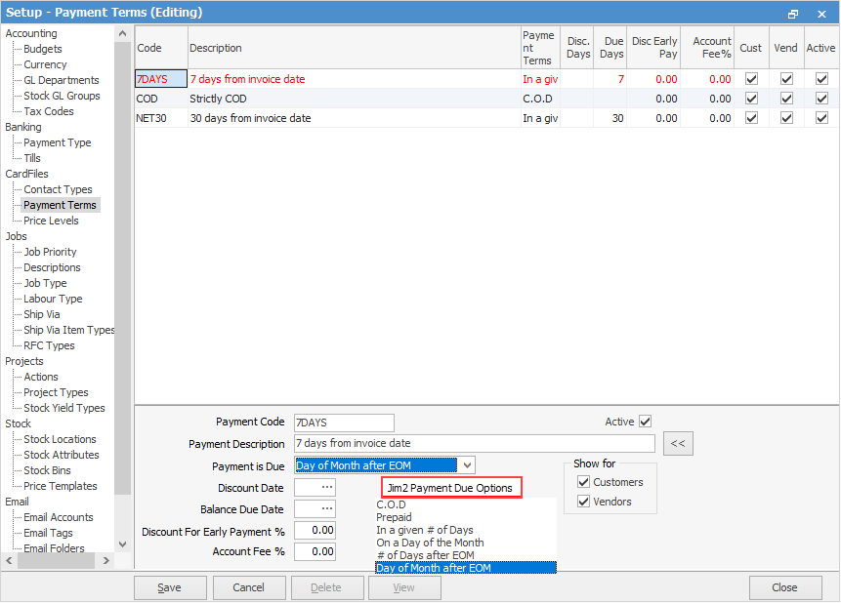Open the Discount Date ellipsis picker

click(x=315, y=487)
